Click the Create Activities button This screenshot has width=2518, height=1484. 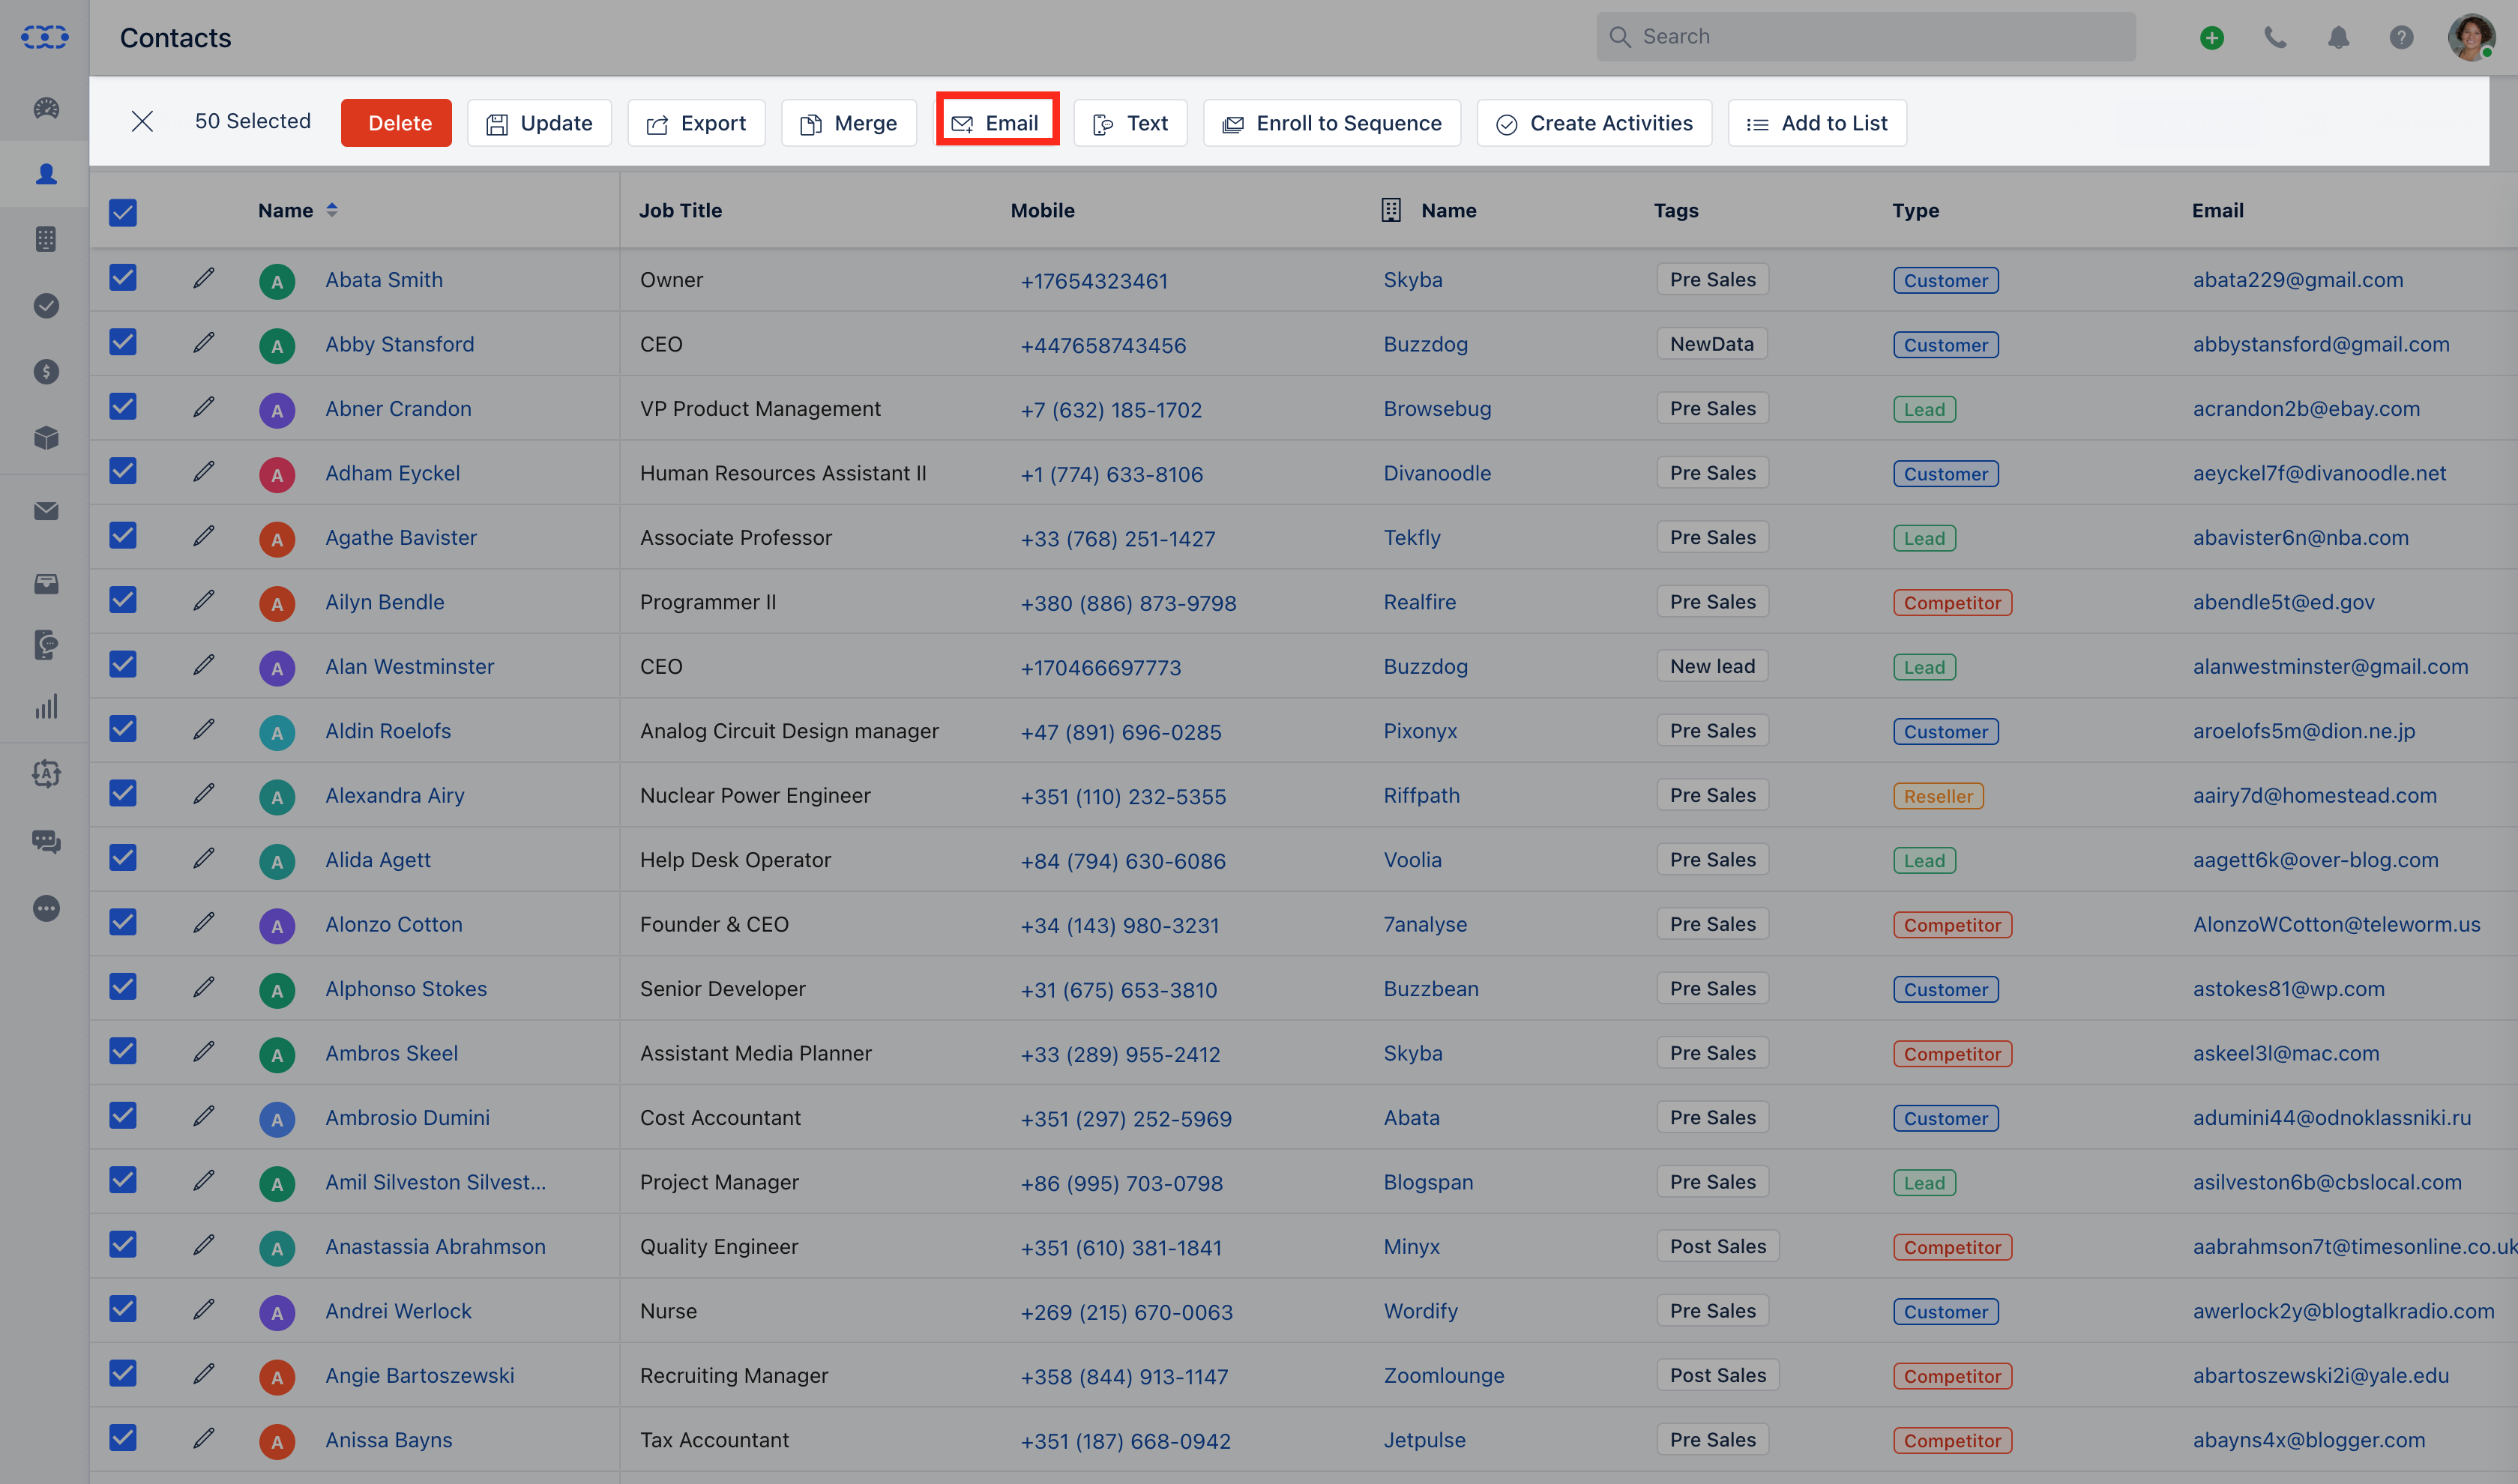pyautogui.click(x=1594, y=123)
